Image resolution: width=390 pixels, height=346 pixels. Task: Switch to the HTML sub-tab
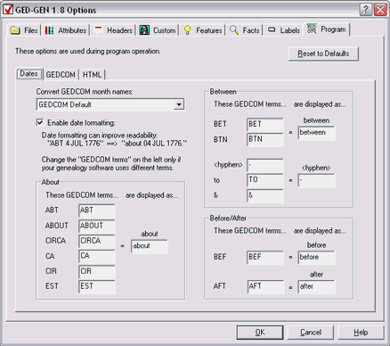92,74
